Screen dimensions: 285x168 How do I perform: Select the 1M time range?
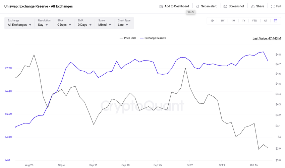(x=233, y=21)
